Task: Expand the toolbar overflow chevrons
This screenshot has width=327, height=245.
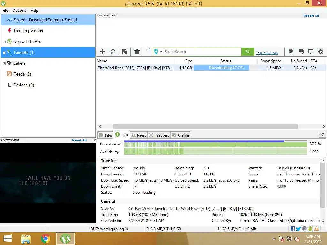Action: tap(149, 49)
